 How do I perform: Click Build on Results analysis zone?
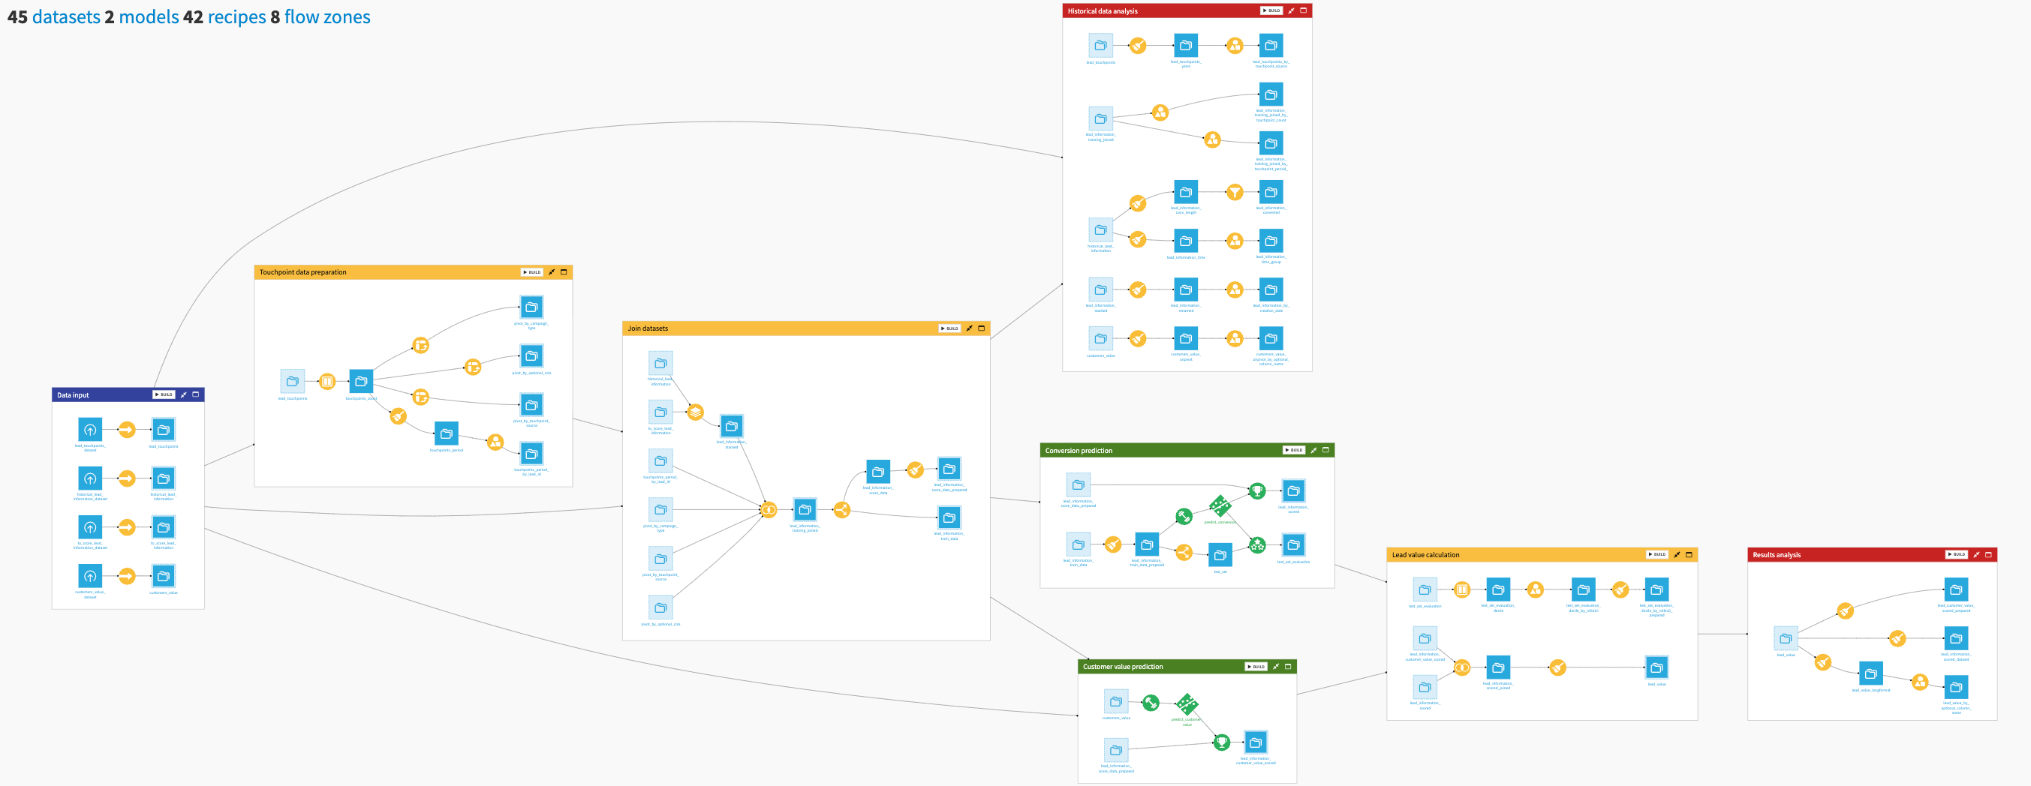[x=1956, y=554]
